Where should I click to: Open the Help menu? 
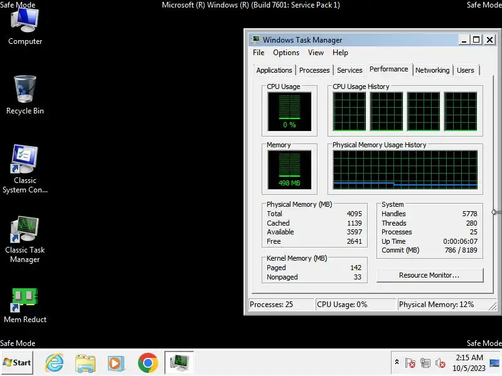(340, 53)
